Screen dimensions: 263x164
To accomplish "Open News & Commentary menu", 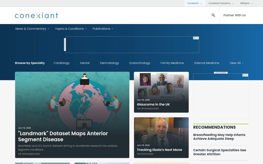I will 32,29.
